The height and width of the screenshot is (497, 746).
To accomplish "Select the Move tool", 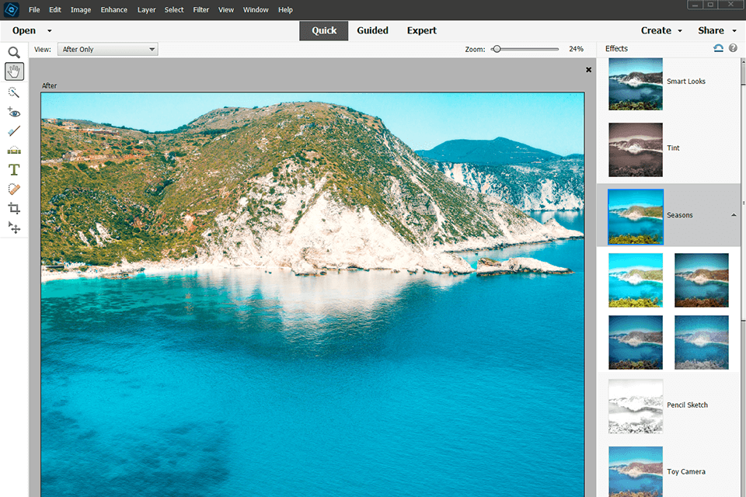I will [14, 228].
